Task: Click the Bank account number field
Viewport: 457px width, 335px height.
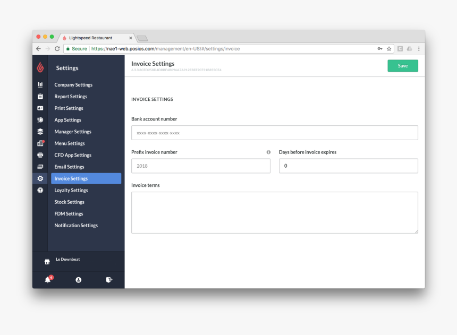Action: pos(274,133)
